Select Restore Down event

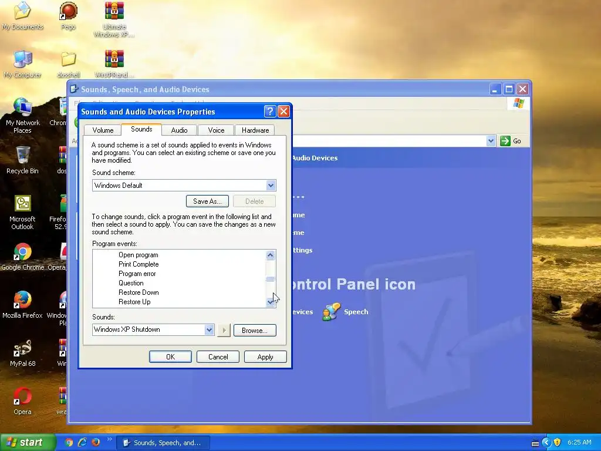click(139, 292)
